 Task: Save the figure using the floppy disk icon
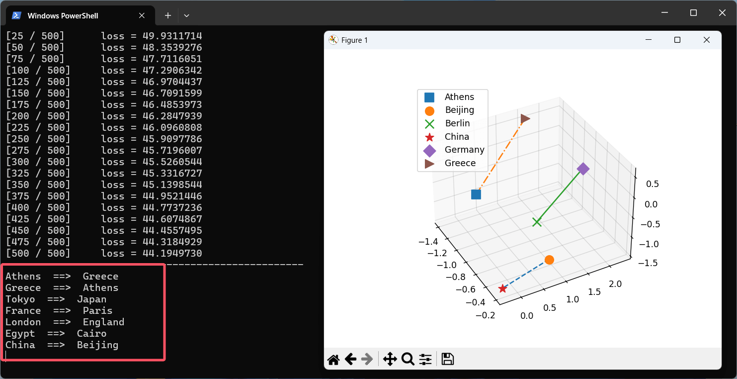447,359
